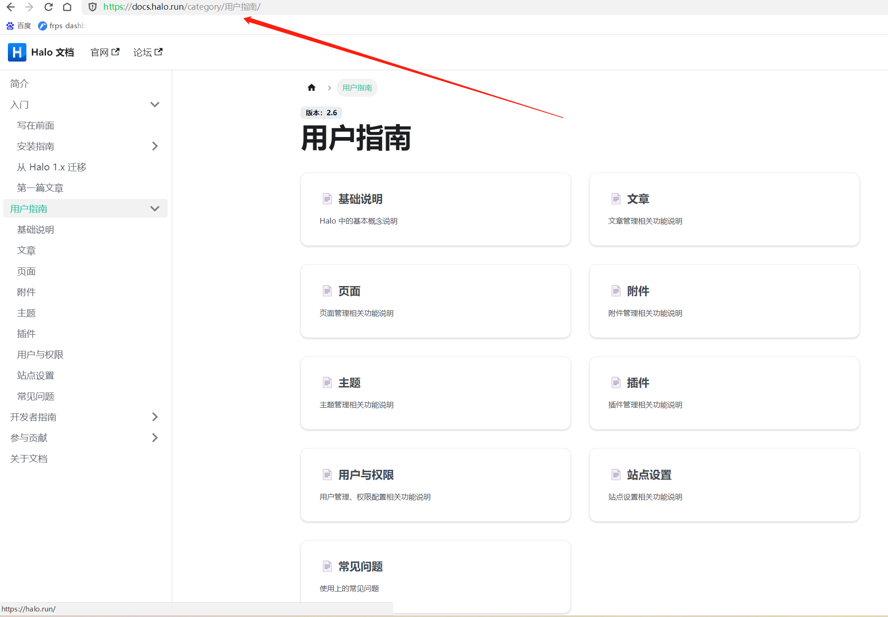888x617 pixels.
Task: Click document icon on 用户与权限 card
Action: (327, 474)
